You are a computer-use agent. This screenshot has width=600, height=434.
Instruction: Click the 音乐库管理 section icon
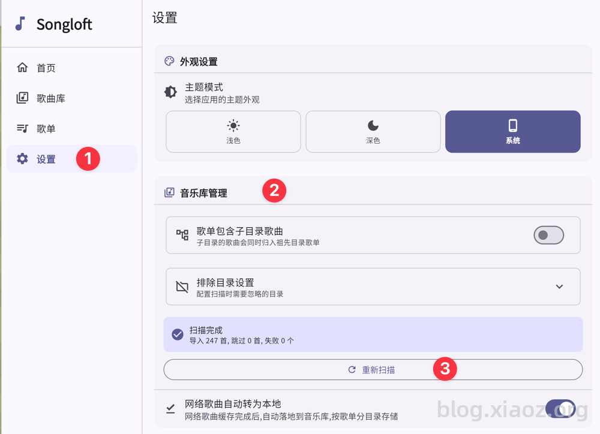(x=169, y=192)
